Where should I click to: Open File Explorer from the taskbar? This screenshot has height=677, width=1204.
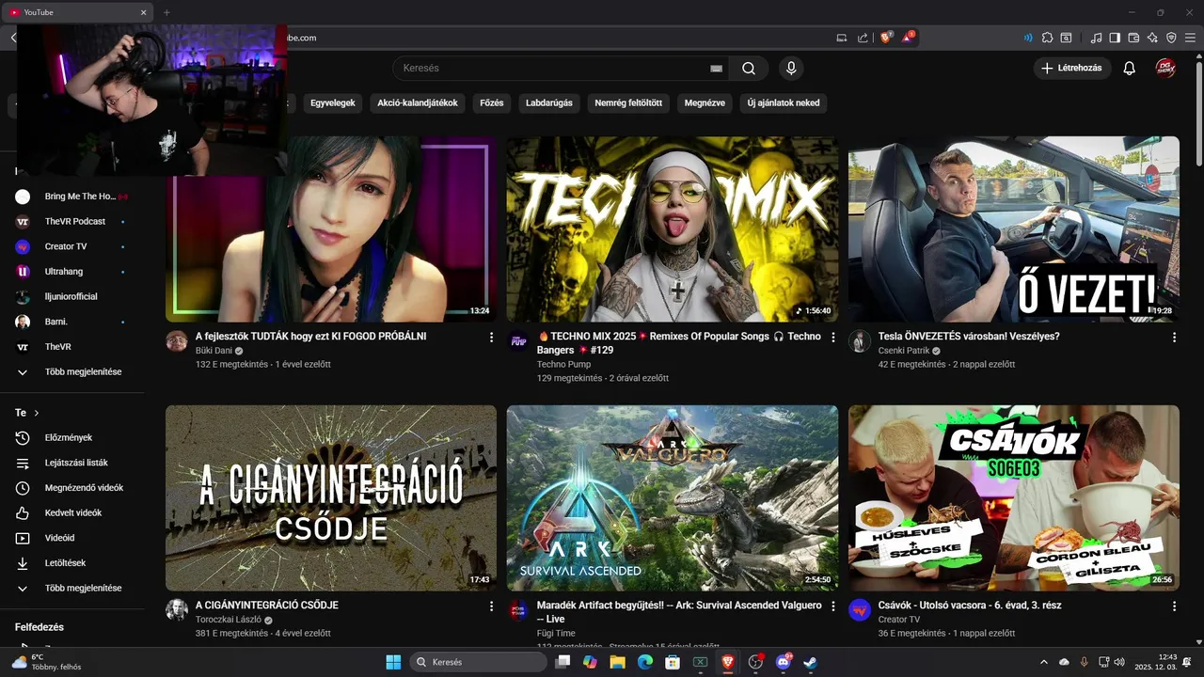pos(617,662)
